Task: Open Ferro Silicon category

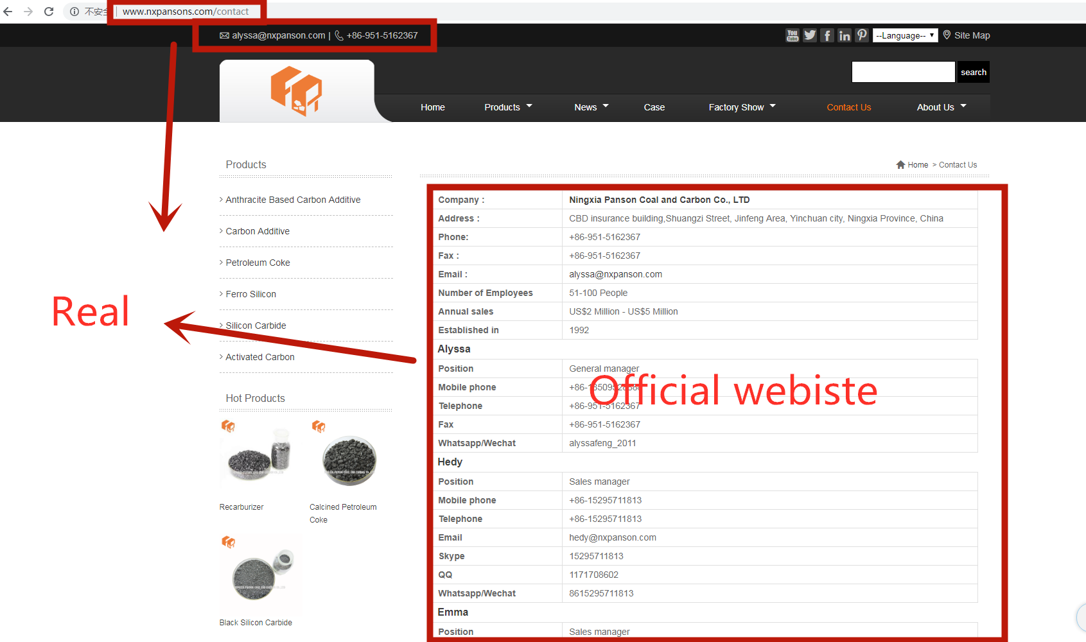Action: 251,294
